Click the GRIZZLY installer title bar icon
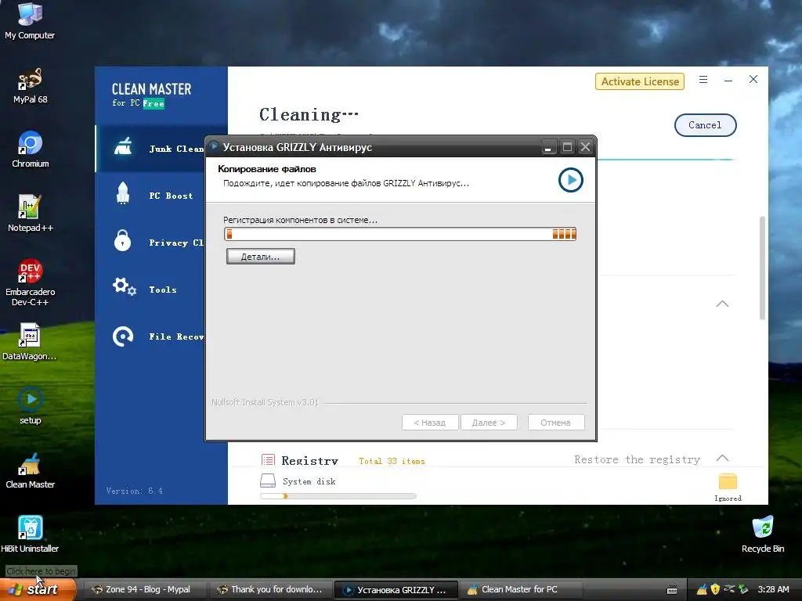Viewport: 802px width, 601px height. [215, 146]
